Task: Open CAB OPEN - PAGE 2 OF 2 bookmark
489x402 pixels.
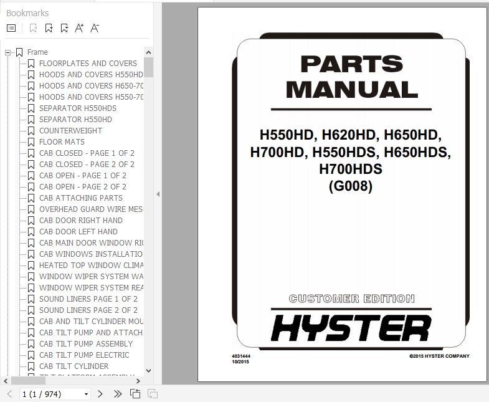Action: coord(83,187)
